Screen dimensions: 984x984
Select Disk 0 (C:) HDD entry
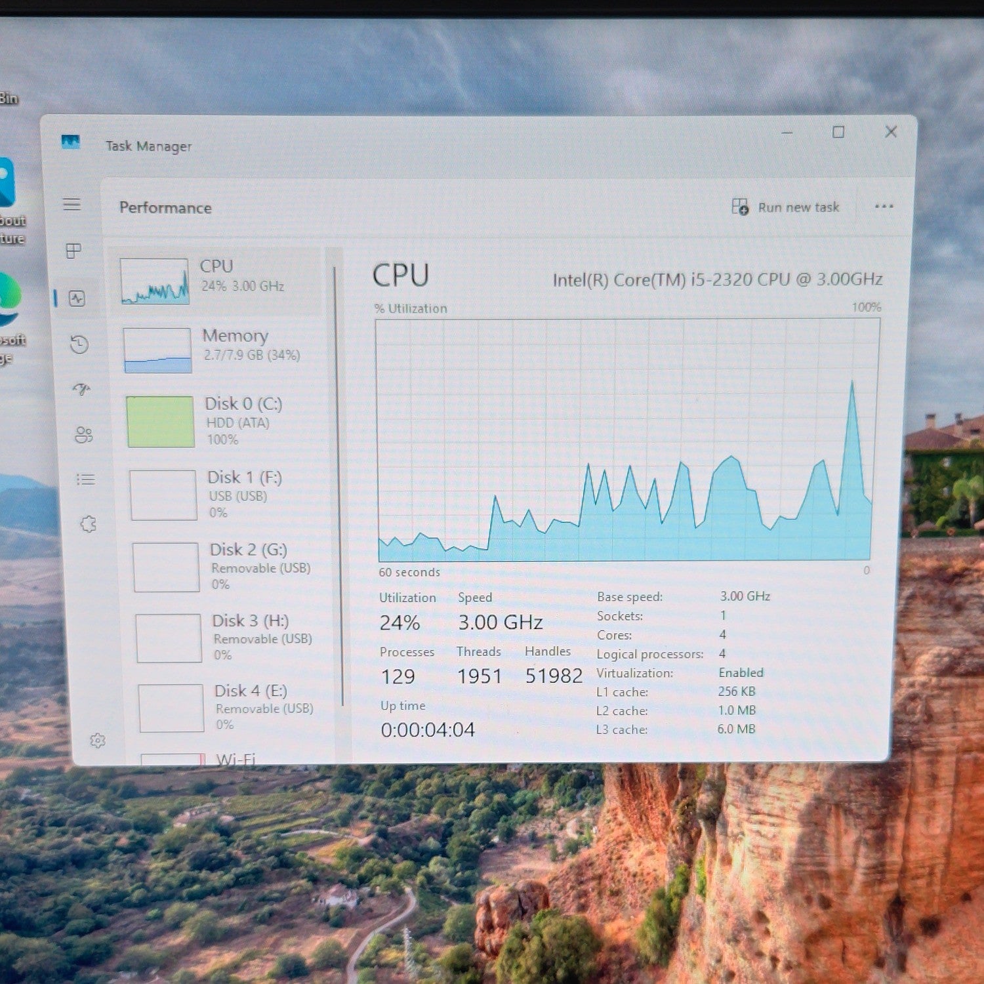[223, 421]
